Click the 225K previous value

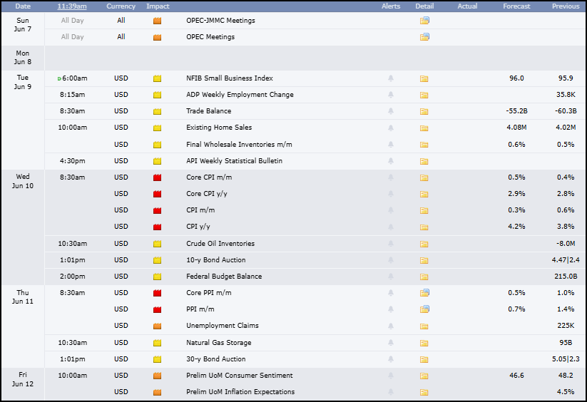pyautogui.click(x=566, y=326)
